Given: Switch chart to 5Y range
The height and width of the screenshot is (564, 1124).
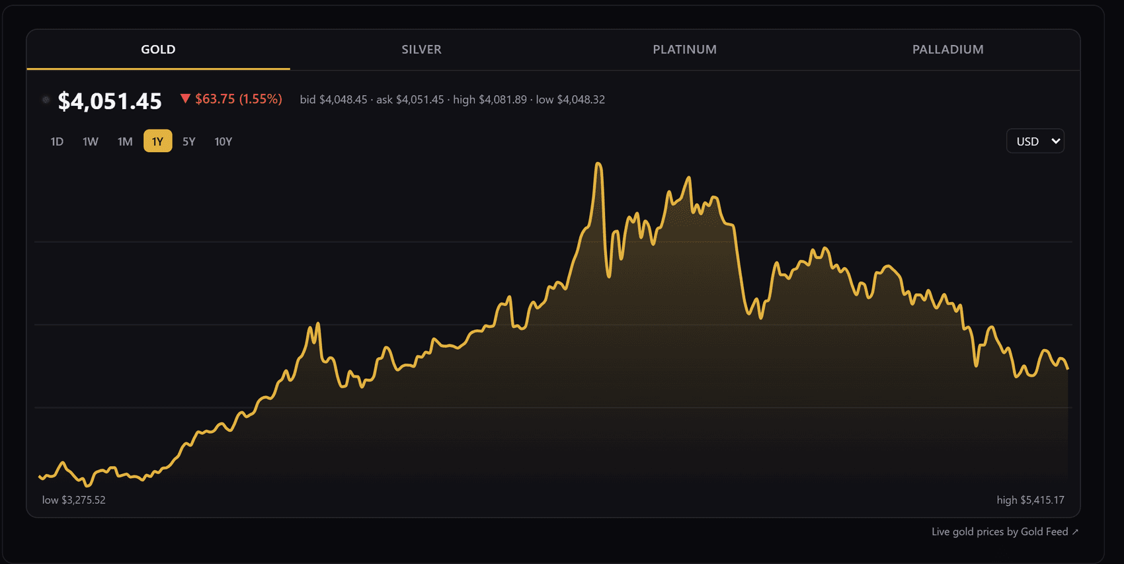Looking at the screenshot, I should pyautogui.click(x=189, y=141).
